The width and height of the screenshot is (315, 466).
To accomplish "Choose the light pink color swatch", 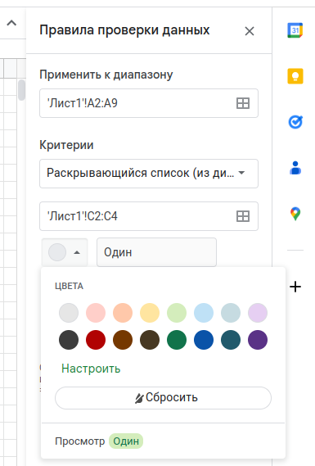I will point(96,313).
